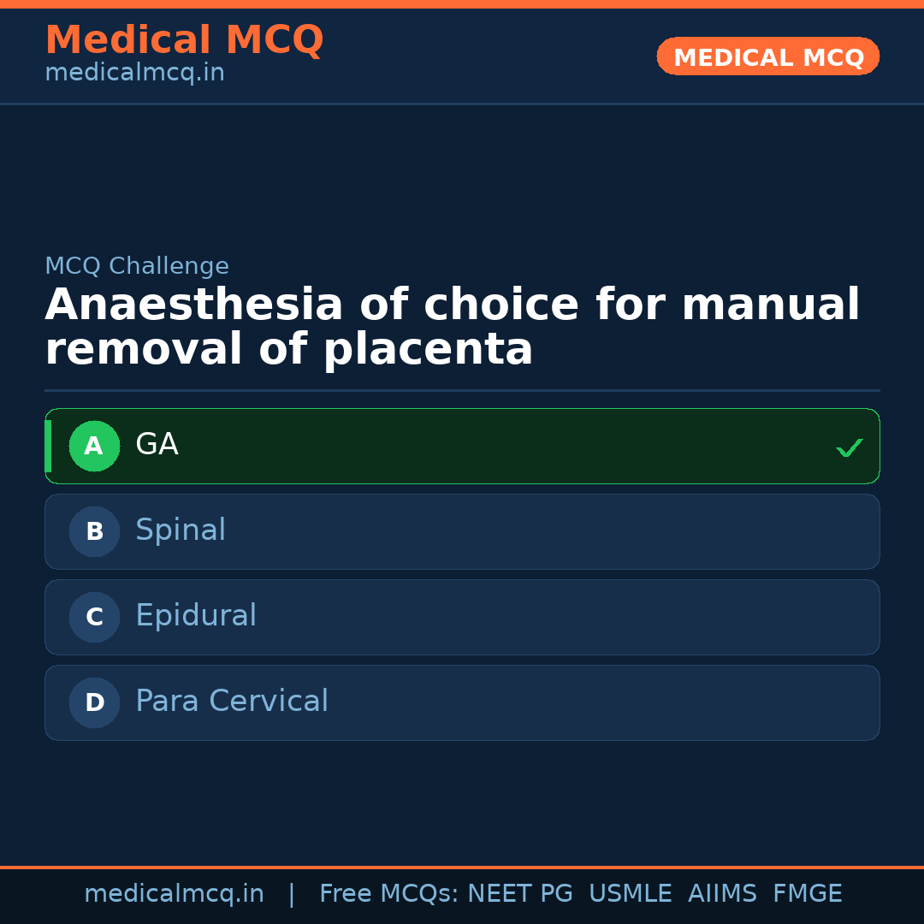Click the FMGE label in the footer
The image size is (924, 924).
pos(807,892)
